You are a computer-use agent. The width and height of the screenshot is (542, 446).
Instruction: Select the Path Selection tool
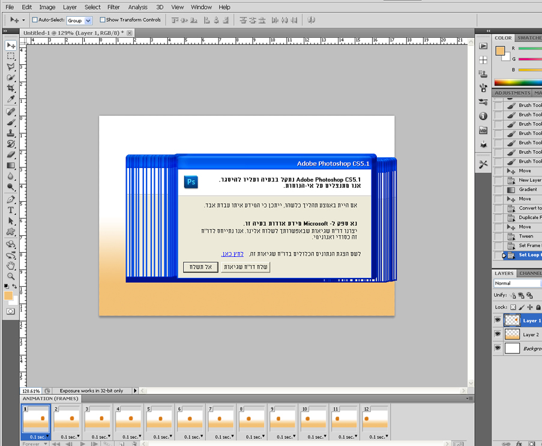(x=11, y=221)
